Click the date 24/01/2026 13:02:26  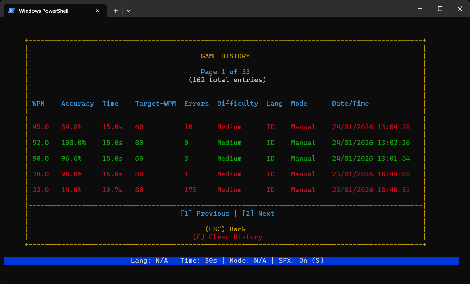click(x=371, y=143)
